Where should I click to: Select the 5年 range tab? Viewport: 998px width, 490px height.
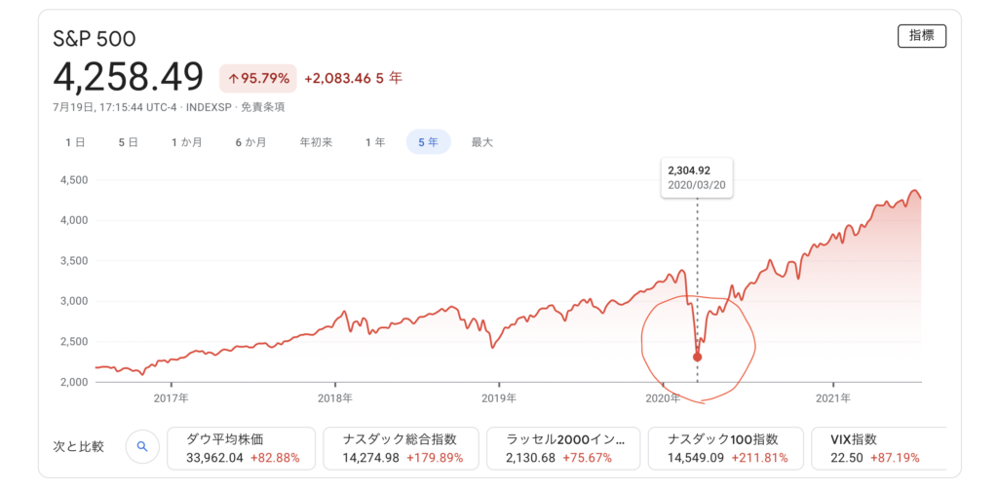pos(429,142)
